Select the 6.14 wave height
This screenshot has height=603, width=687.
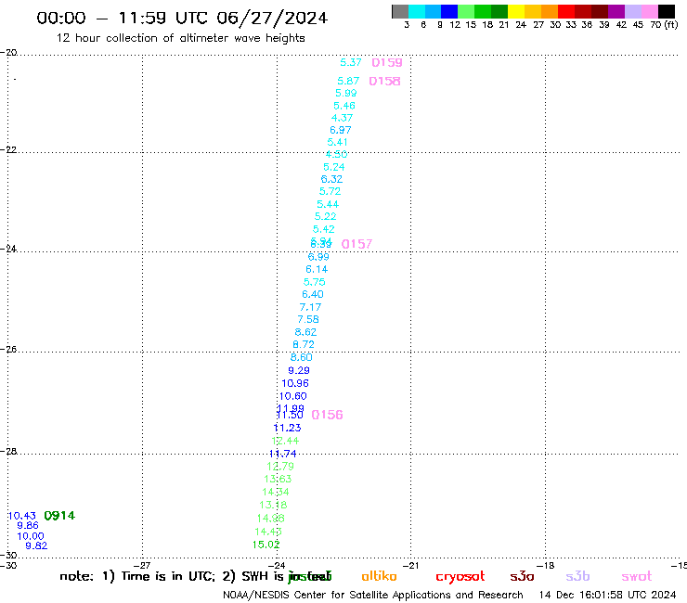point(317,269)
